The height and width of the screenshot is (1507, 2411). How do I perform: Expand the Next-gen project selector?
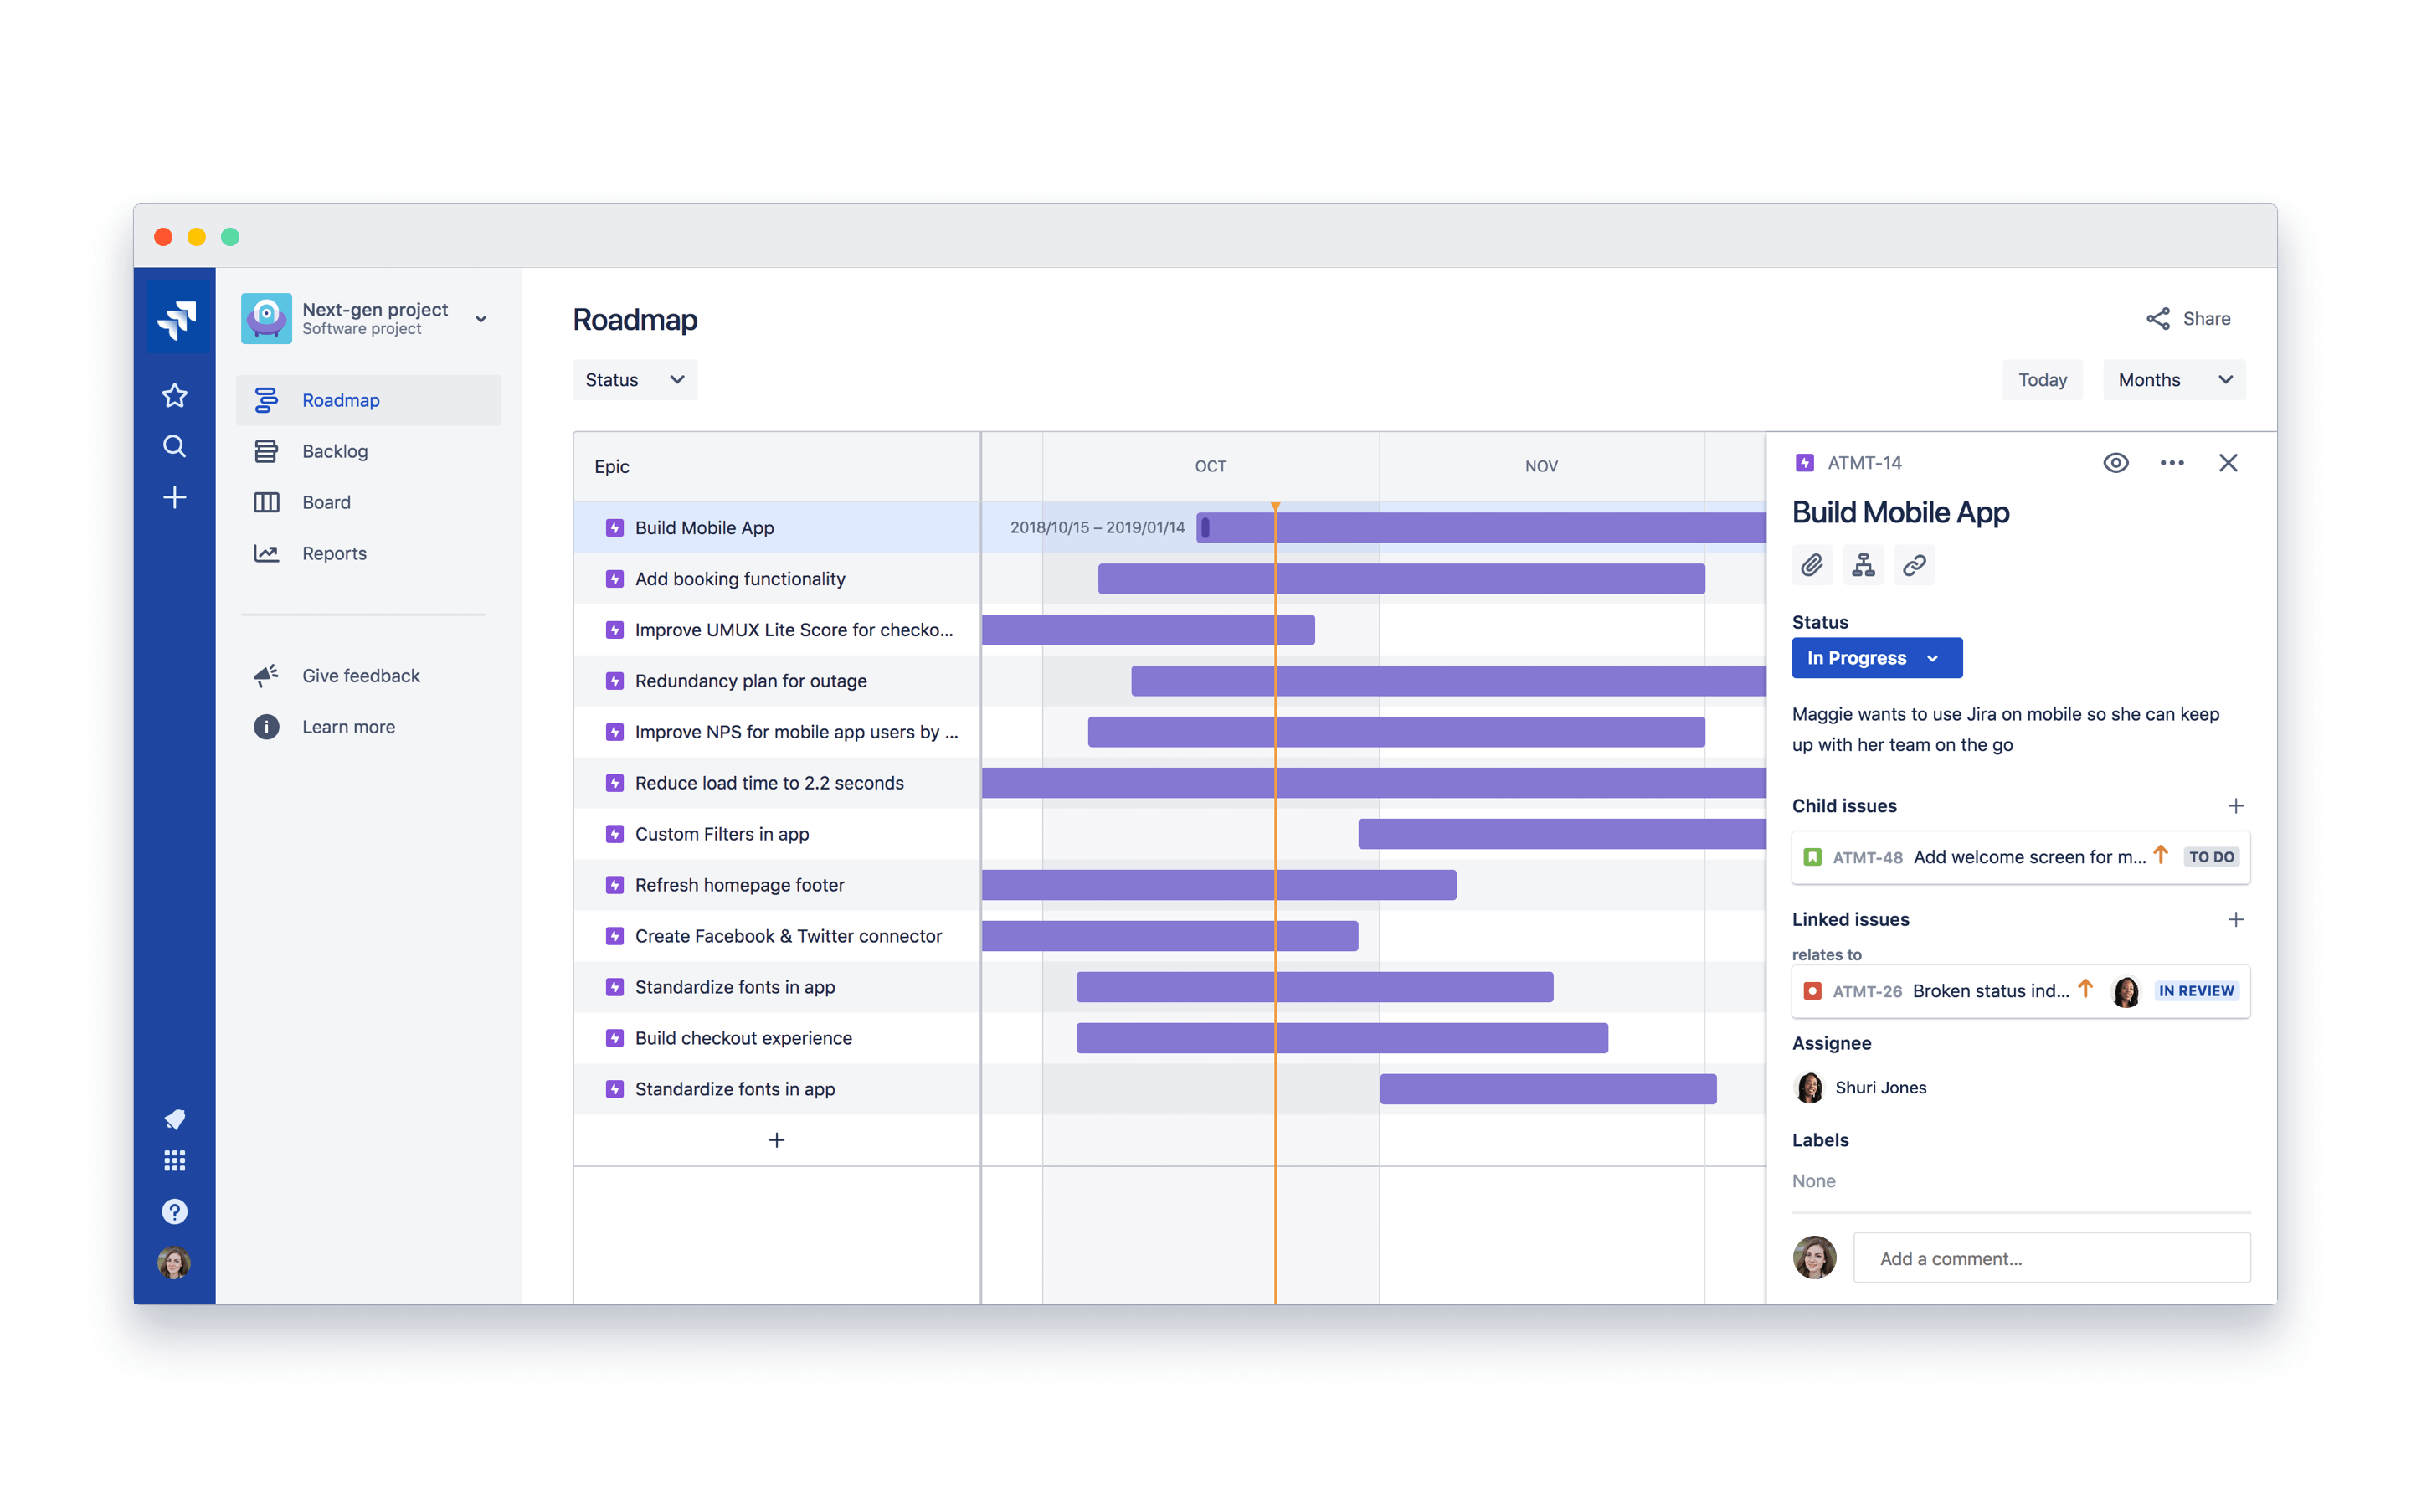pos(482,316)
